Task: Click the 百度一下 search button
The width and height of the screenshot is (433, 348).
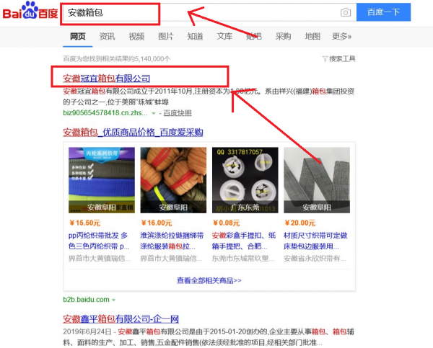Action: pyautogui.click(x=384, y=12)
